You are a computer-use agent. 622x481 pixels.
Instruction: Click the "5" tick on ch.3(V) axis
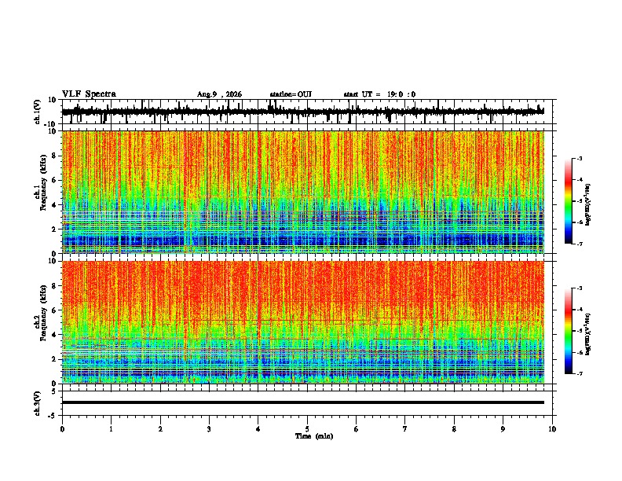pos(55,391)
